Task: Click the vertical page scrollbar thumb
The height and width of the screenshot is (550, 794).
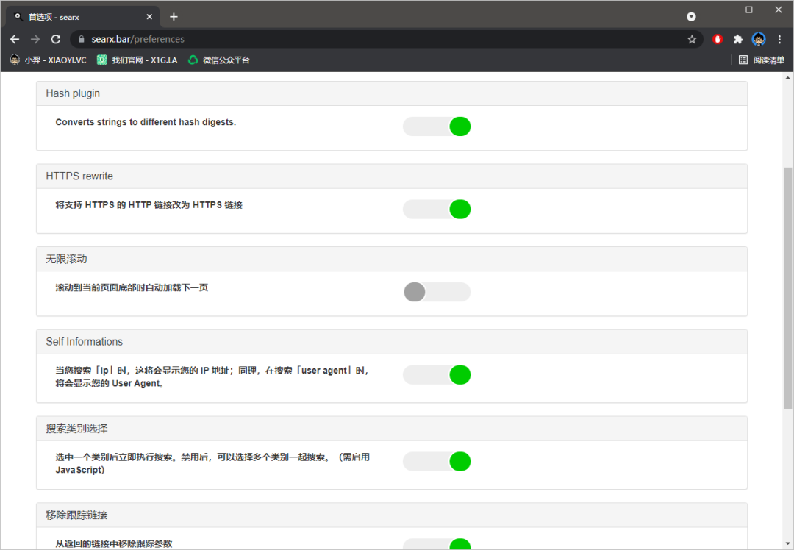Action: (x=787, y=287)
